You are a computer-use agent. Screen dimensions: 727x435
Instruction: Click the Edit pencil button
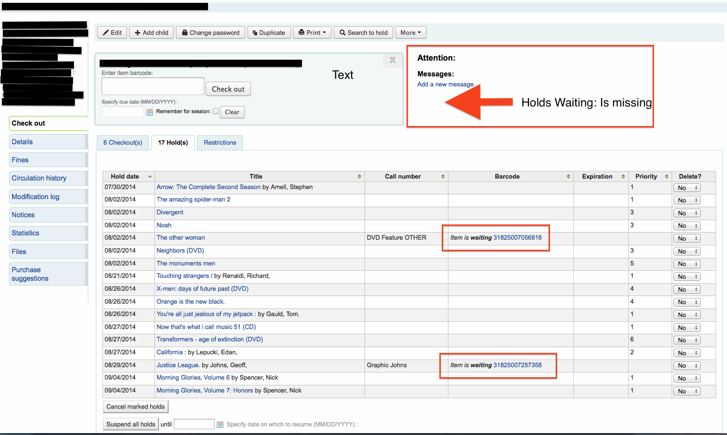pos(112,32)
